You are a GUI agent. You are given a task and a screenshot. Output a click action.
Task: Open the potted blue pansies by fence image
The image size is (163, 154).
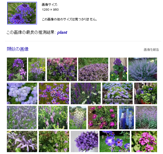145,93
